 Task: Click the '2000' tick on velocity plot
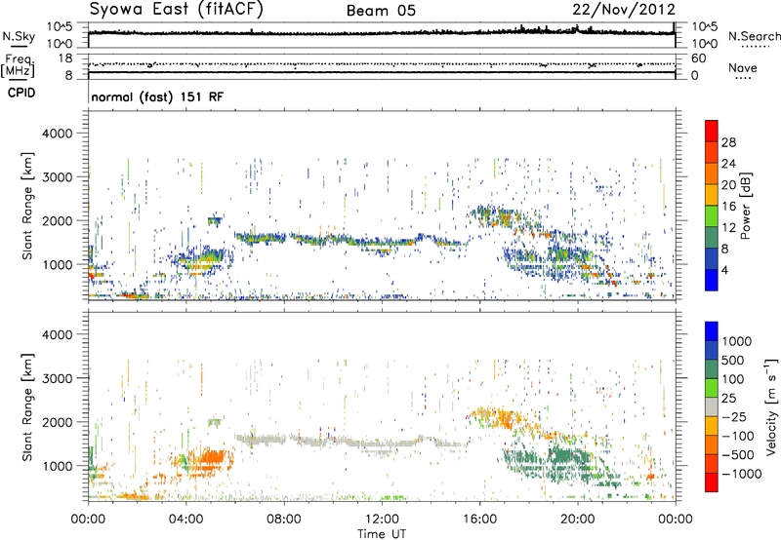click(58, 422)
